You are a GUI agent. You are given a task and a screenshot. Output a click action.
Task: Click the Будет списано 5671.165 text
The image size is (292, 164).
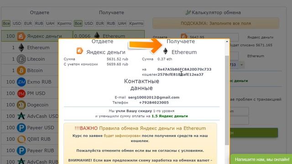point(251,45)
